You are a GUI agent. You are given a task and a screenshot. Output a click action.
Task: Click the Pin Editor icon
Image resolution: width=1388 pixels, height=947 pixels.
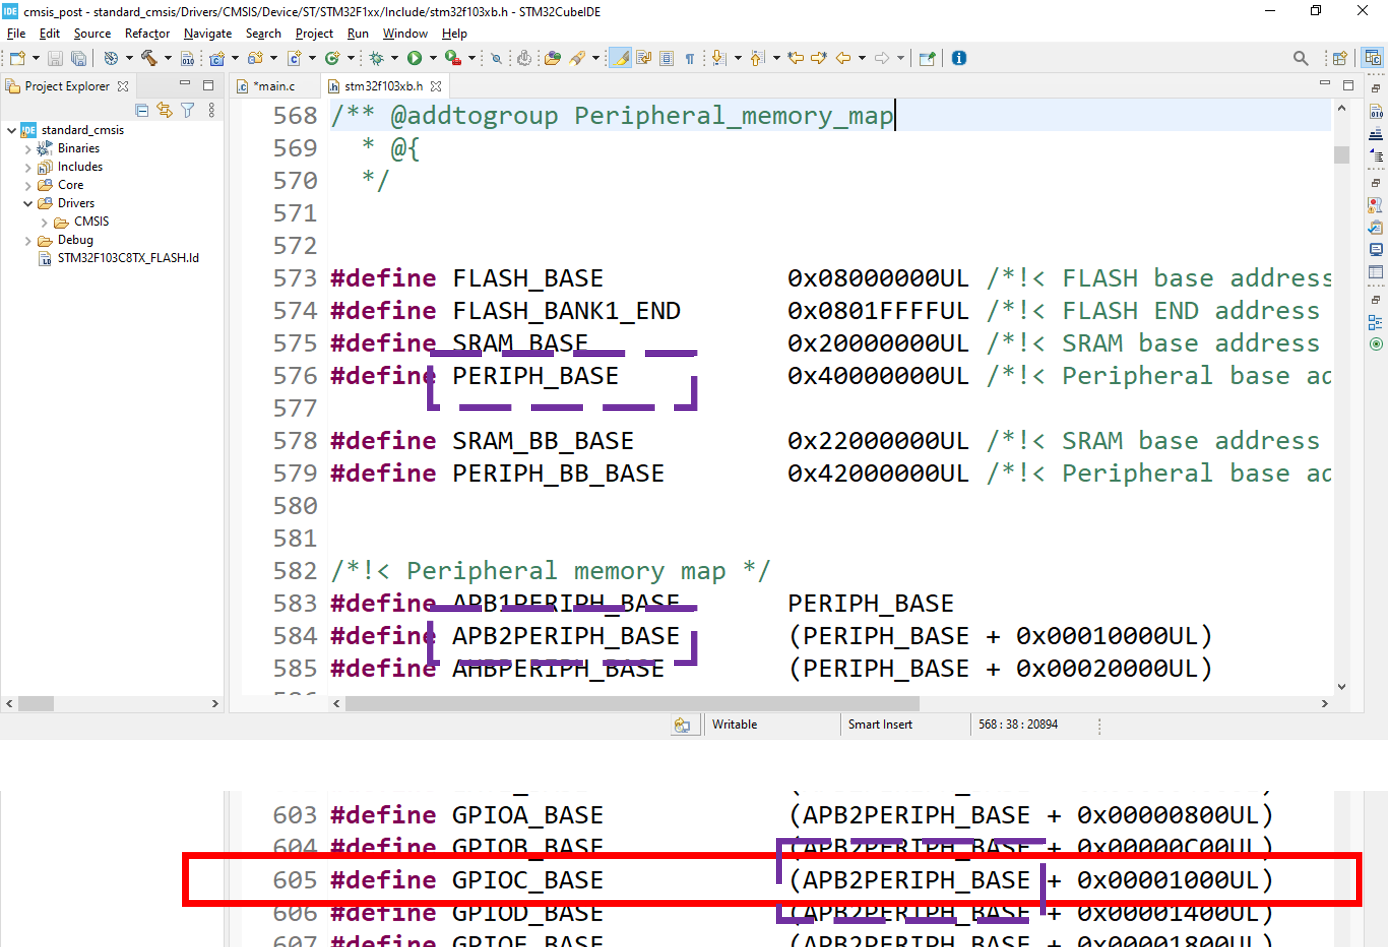click(927, 58)
